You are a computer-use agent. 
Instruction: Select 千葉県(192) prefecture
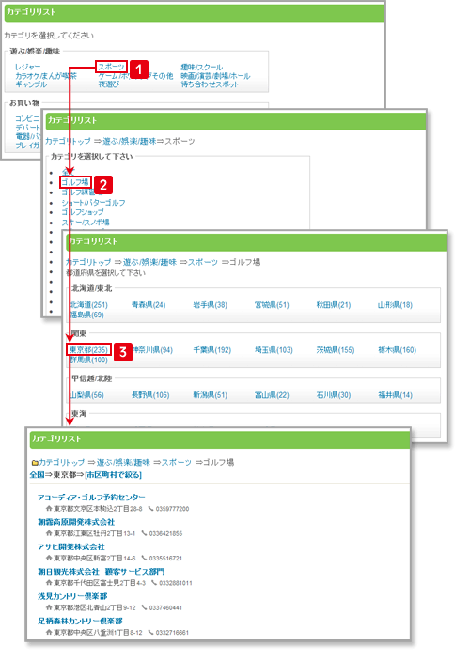click(212, 350)
